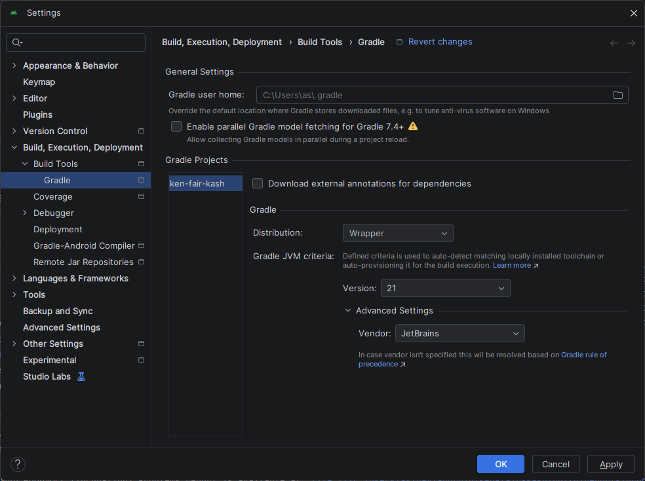Expand the Other Settings tree node
This screenshot has width=645, height=481.
pos(14,344)
